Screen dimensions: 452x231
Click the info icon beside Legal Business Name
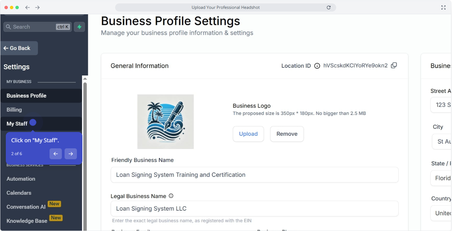click(x=171, y=196)
